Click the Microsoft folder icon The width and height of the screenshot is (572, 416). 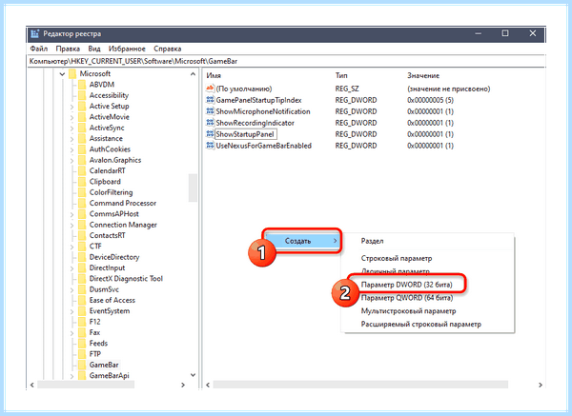(x=72, y=73)
